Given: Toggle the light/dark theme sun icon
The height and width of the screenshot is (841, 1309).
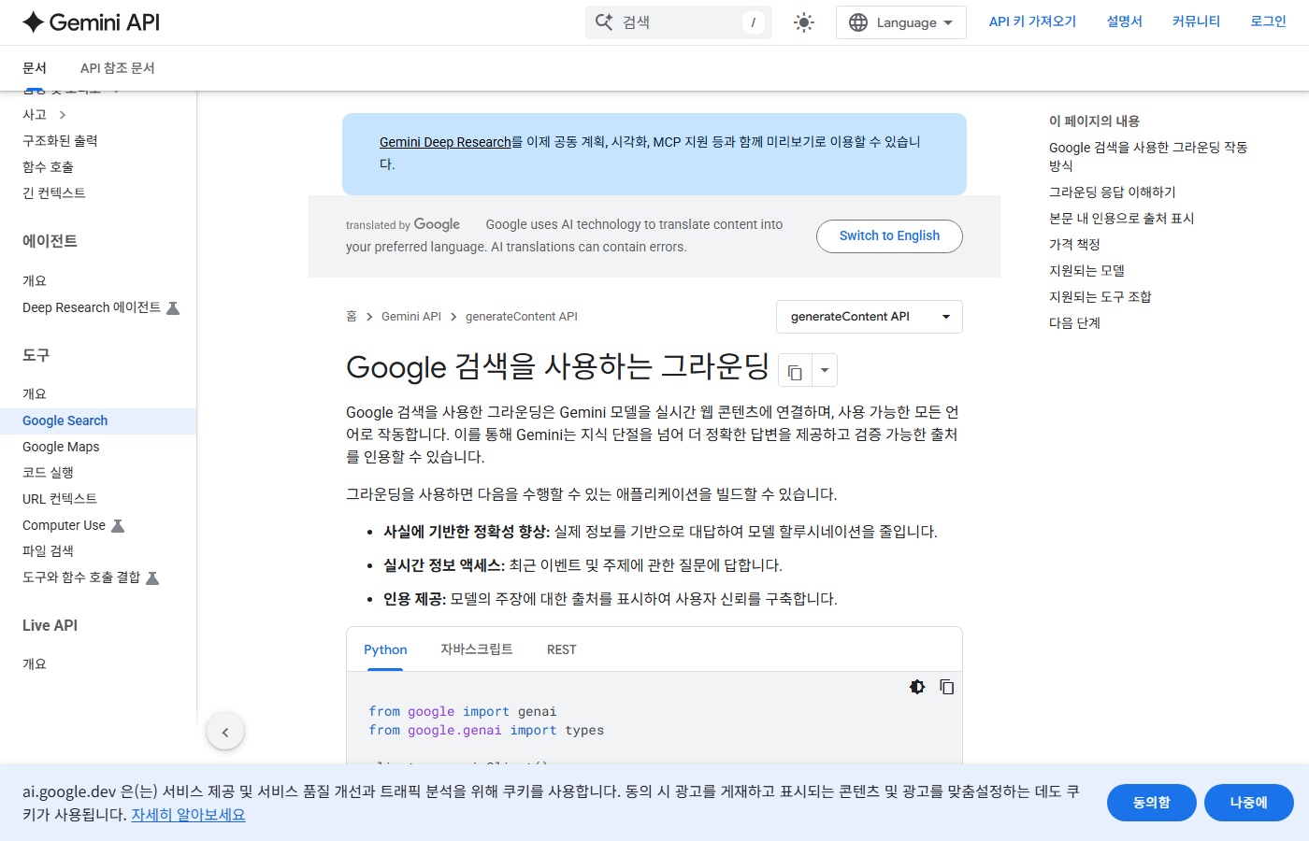Looking at the screenshot, I should pos(804,22).
